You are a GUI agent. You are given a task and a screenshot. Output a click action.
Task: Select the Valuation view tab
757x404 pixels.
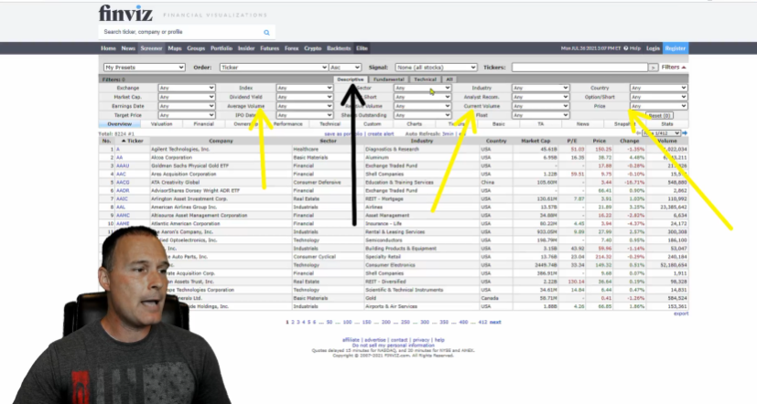pyautogui.click(x=161, y=124)
